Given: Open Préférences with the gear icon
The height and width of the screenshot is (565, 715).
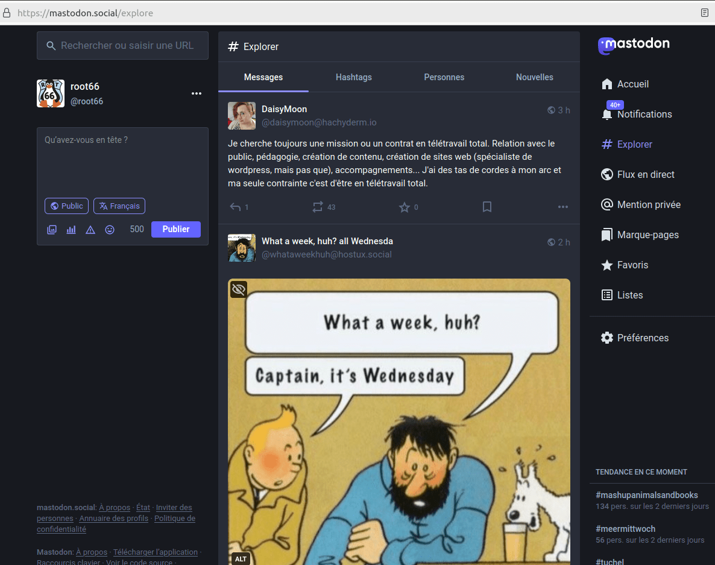Looking at the screenshot, I should point(607,338).
